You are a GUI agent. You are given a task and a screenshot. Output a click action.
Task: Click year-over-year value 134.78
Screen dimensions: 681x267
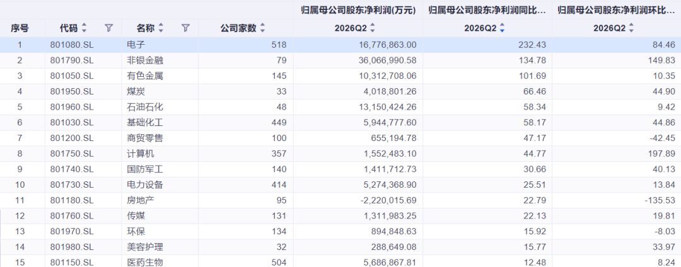[532, 60]
